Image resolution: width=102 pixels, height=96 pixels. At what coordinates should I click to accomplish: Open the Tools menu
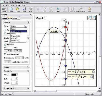click(x=18, y=5)
